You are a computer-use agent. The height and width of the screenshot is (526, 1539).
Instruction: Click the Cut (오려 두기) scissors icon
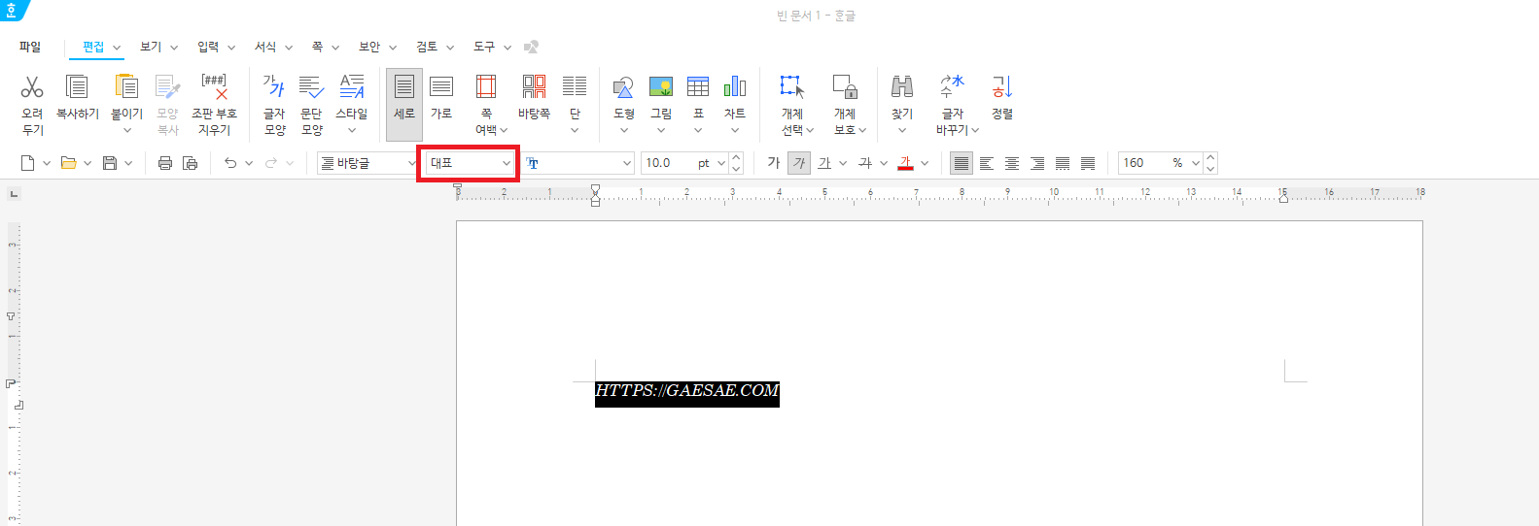coord(32,87)
